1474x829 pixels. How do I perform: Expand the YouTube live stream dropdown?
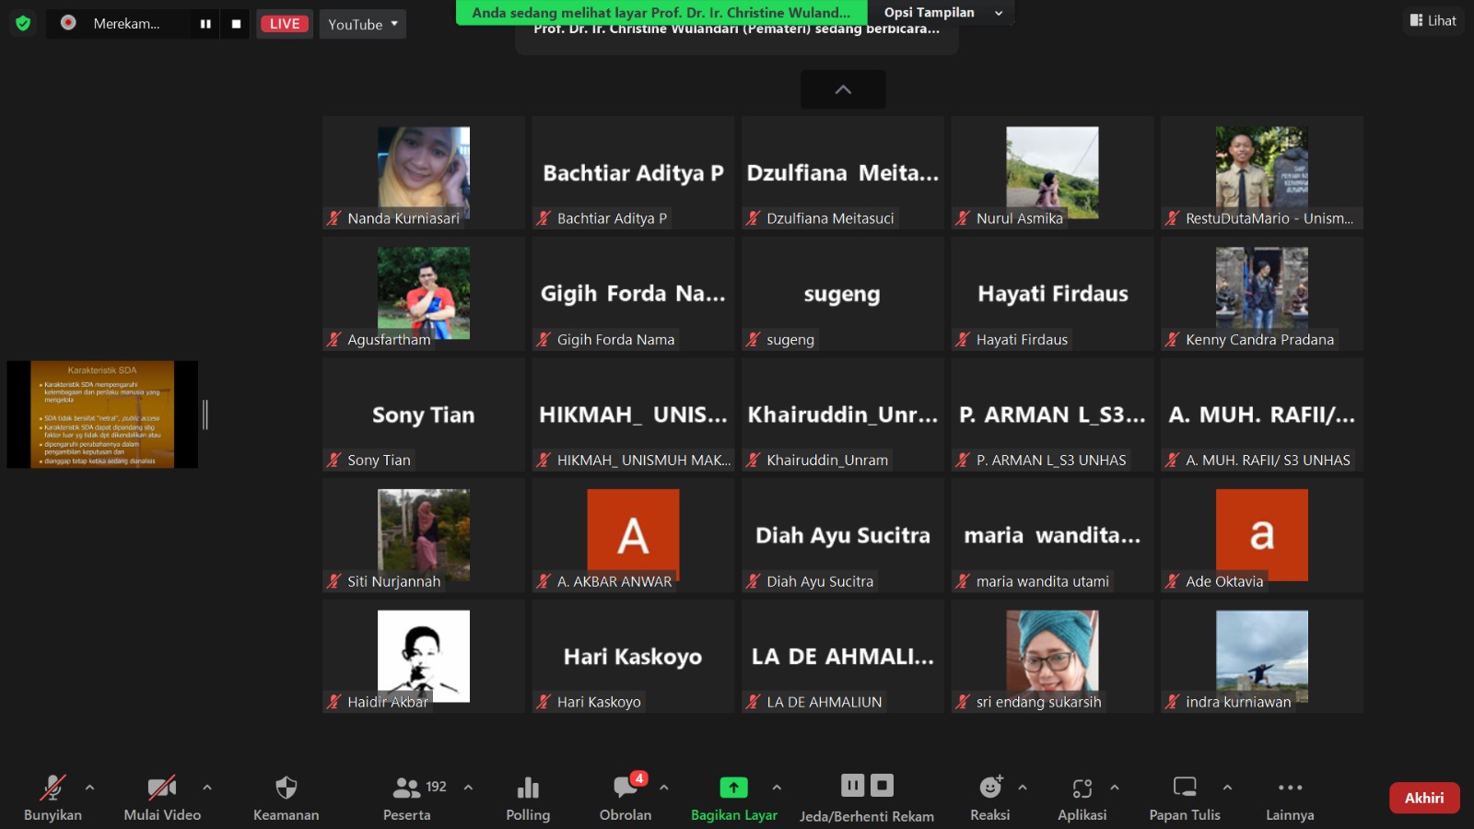(363, 24)
